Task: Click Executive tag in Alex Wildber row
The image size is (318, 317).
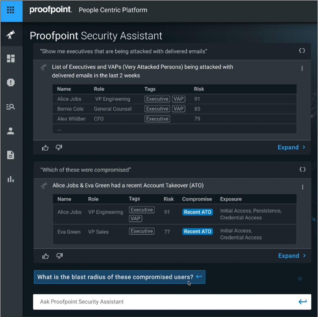Action: click(x=157, y=119)
